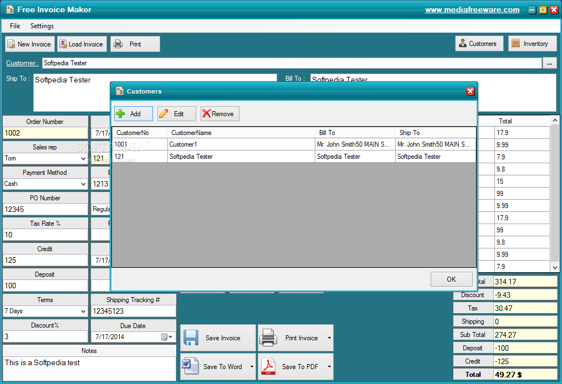Click the Load Invoice icon
Viewport: 562px width, 384px height.
coord(63,44)
